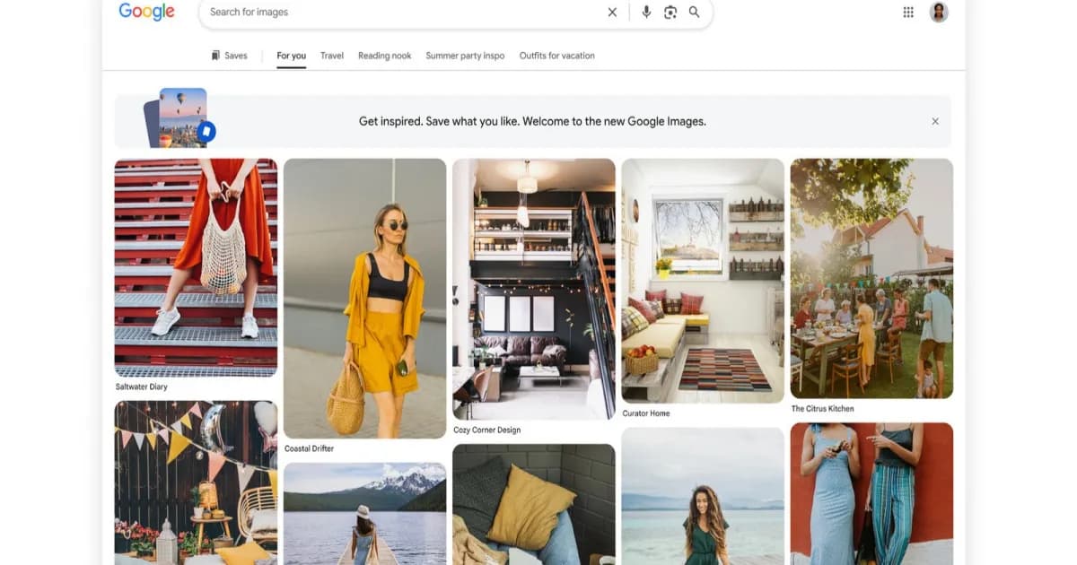Open the account profile avatar
This screenshot has height=565, width=1077.
click(939, 12)
